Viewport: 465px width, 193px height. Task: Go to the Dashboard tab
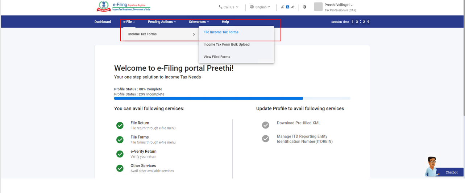(x=103, y=22)
